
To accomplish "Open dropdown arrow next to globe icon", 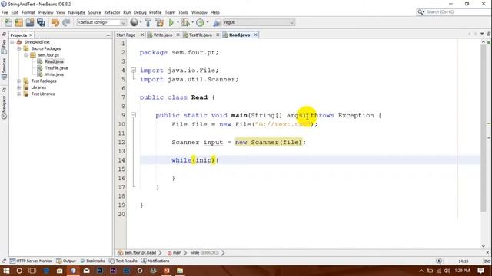I will pos(140,22).
